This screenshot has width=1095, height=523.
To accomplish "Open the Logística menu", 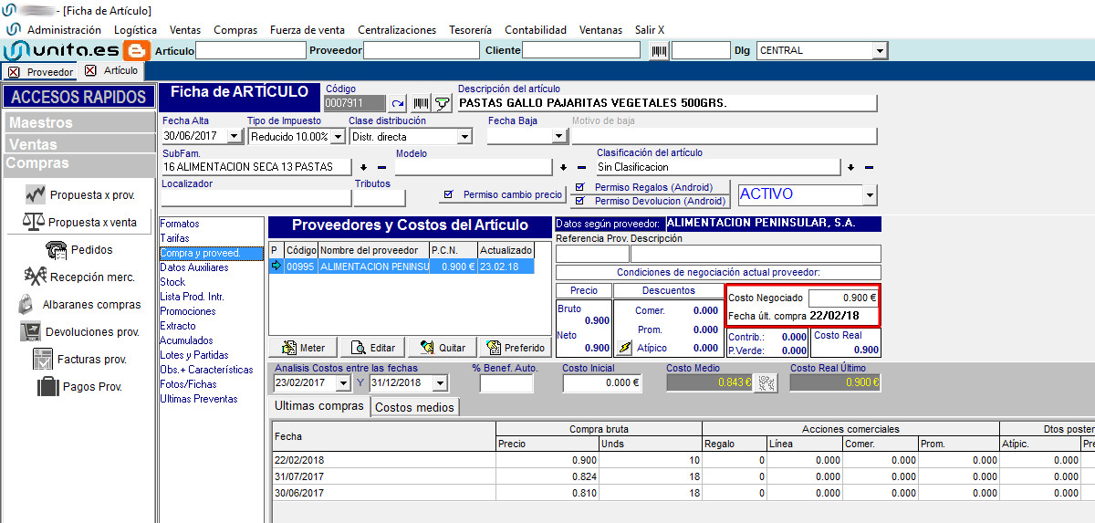I will [135, 30].
